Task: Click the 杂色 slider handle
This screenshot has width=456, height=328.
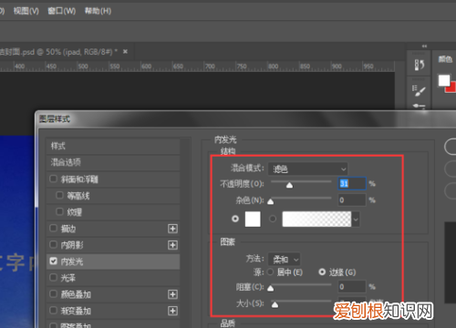Action: (x=270, y=201)
